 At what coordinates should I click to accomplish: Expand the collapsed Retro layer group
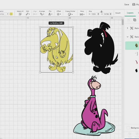coord(127,28)
